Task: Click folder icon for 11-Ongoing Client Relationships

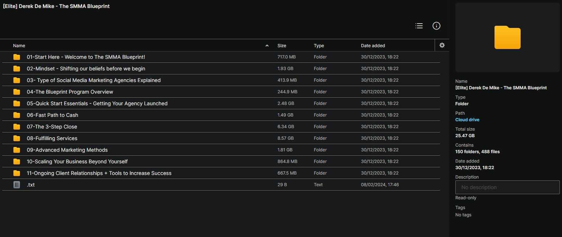Action: coord(17,173)
